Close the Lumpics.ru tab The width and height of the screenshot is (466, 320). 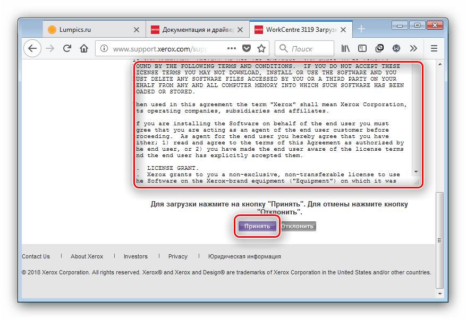(137, 29)
